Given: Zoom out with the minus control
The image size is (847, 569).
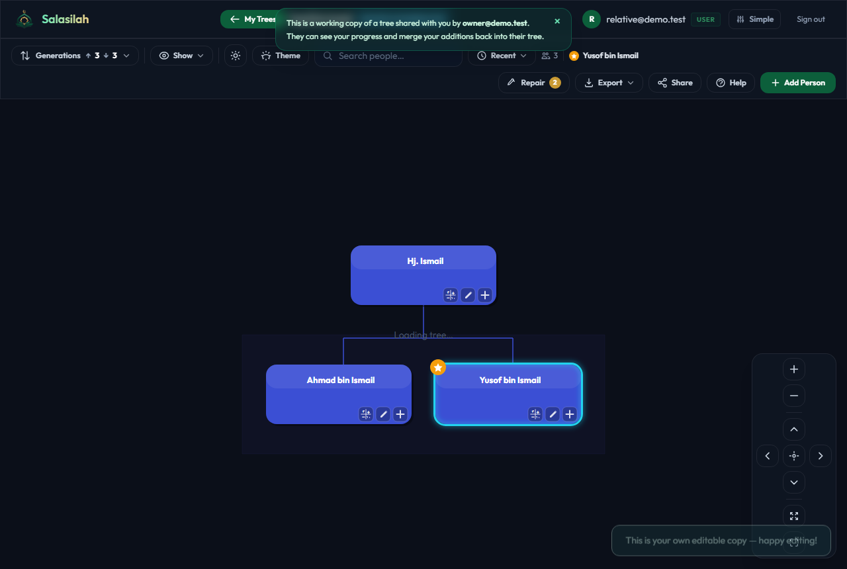Looking at the screenshot, I should 794,396.
